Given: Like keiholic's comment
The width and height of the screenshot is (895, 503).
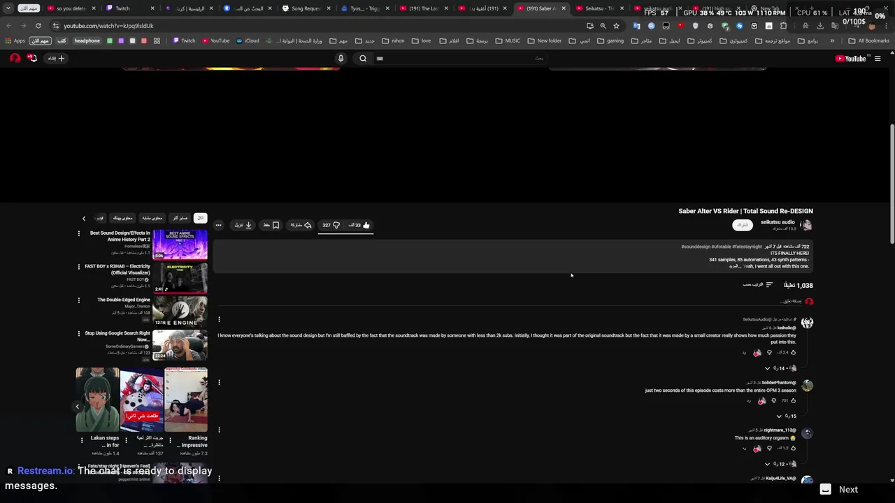Looking at the screenshot, I should [x=793, y=353].
